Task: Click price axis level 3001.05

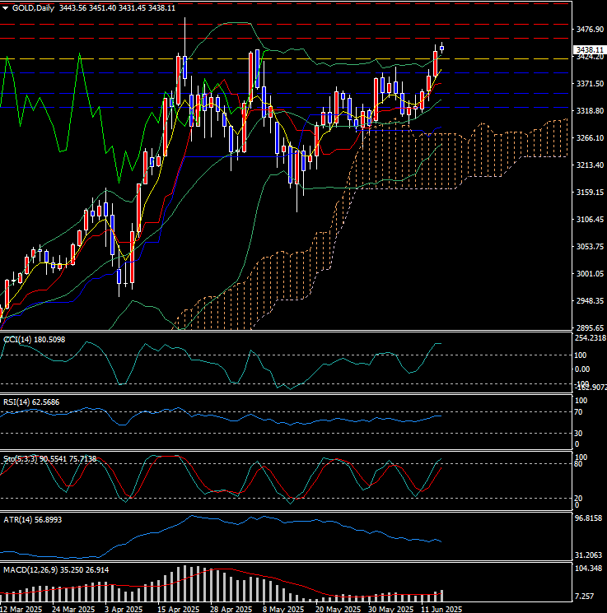Action: coord(590,274)
